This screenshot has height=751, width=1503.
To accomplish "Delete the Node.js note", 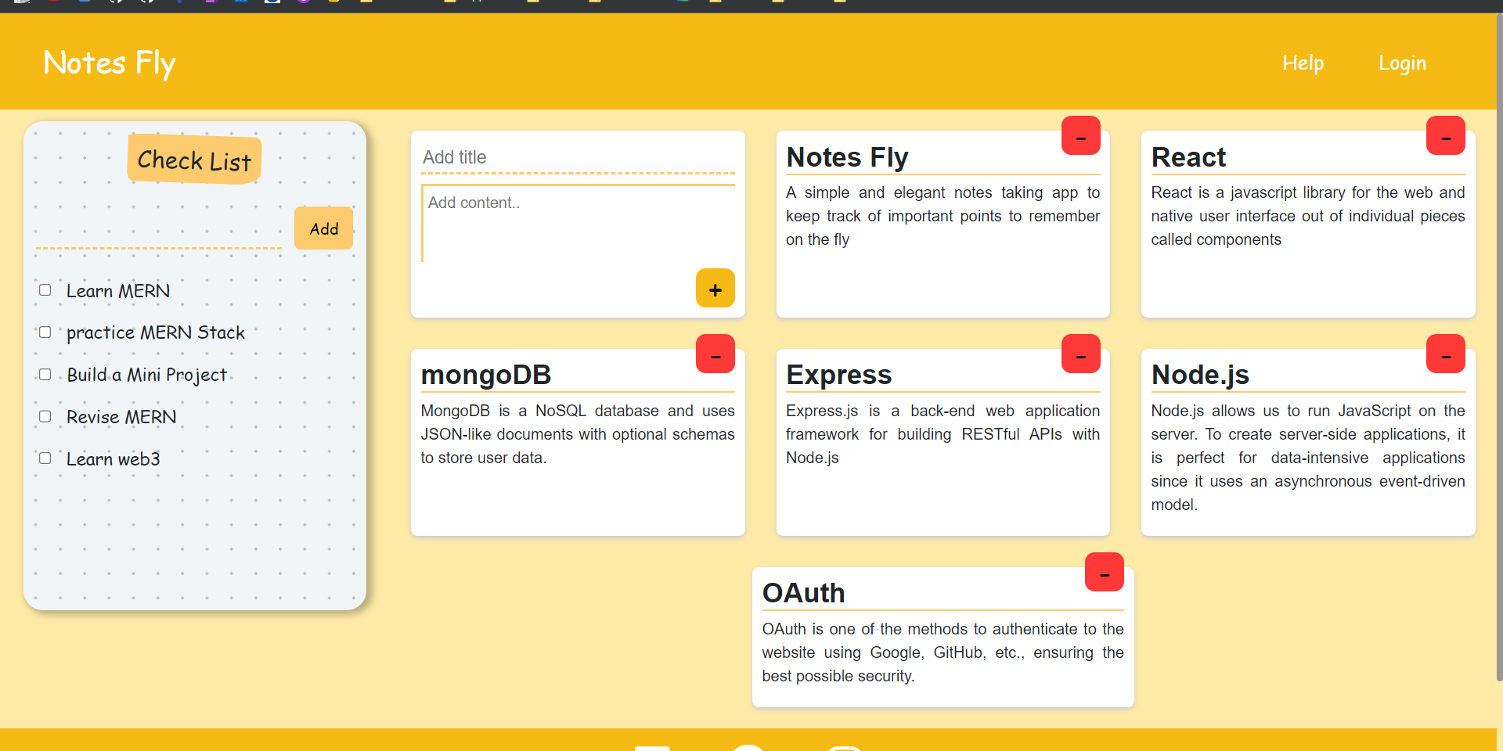I will (1445, 354).
